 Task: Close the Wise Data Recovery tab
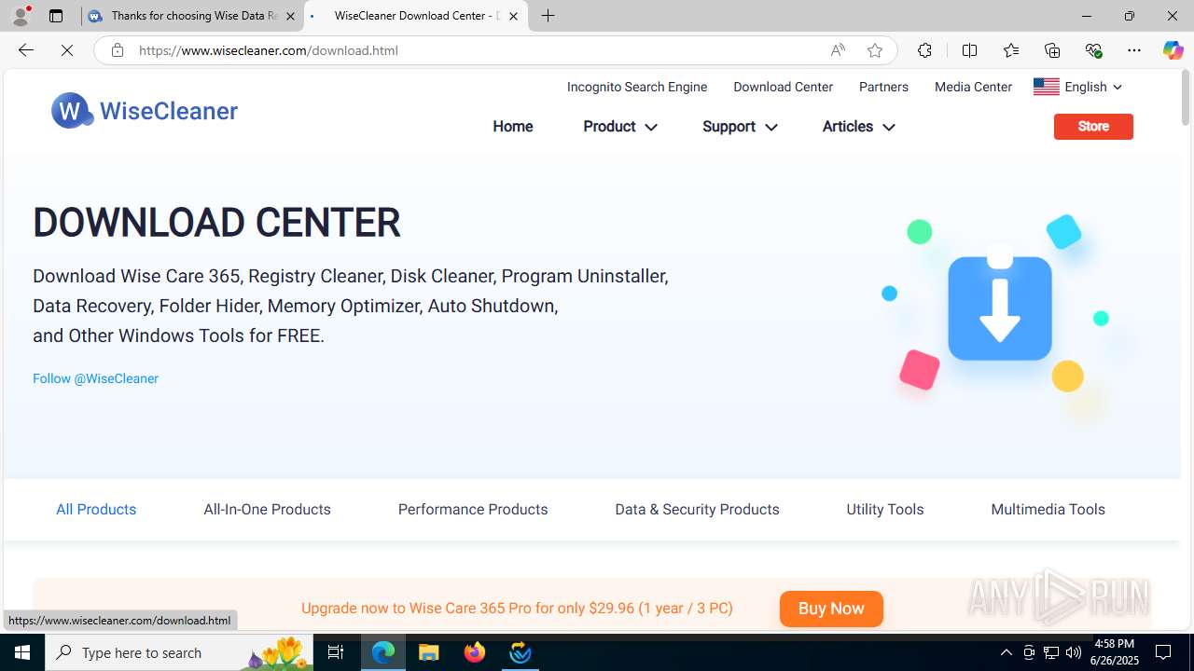(x=290, y=16)
